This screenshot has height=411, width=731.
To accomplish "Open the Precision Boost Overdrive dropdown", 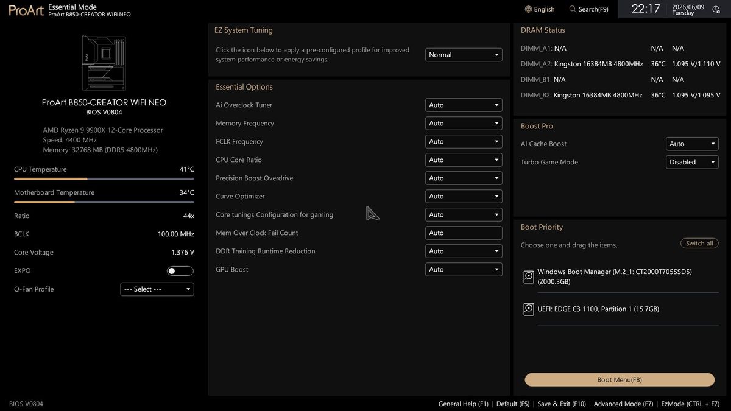I will (464, 178).
